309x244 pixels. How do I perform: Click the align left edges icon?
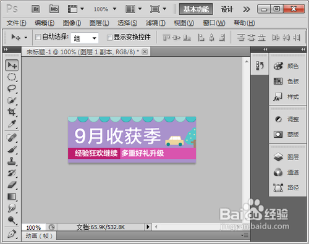point(201,38)
